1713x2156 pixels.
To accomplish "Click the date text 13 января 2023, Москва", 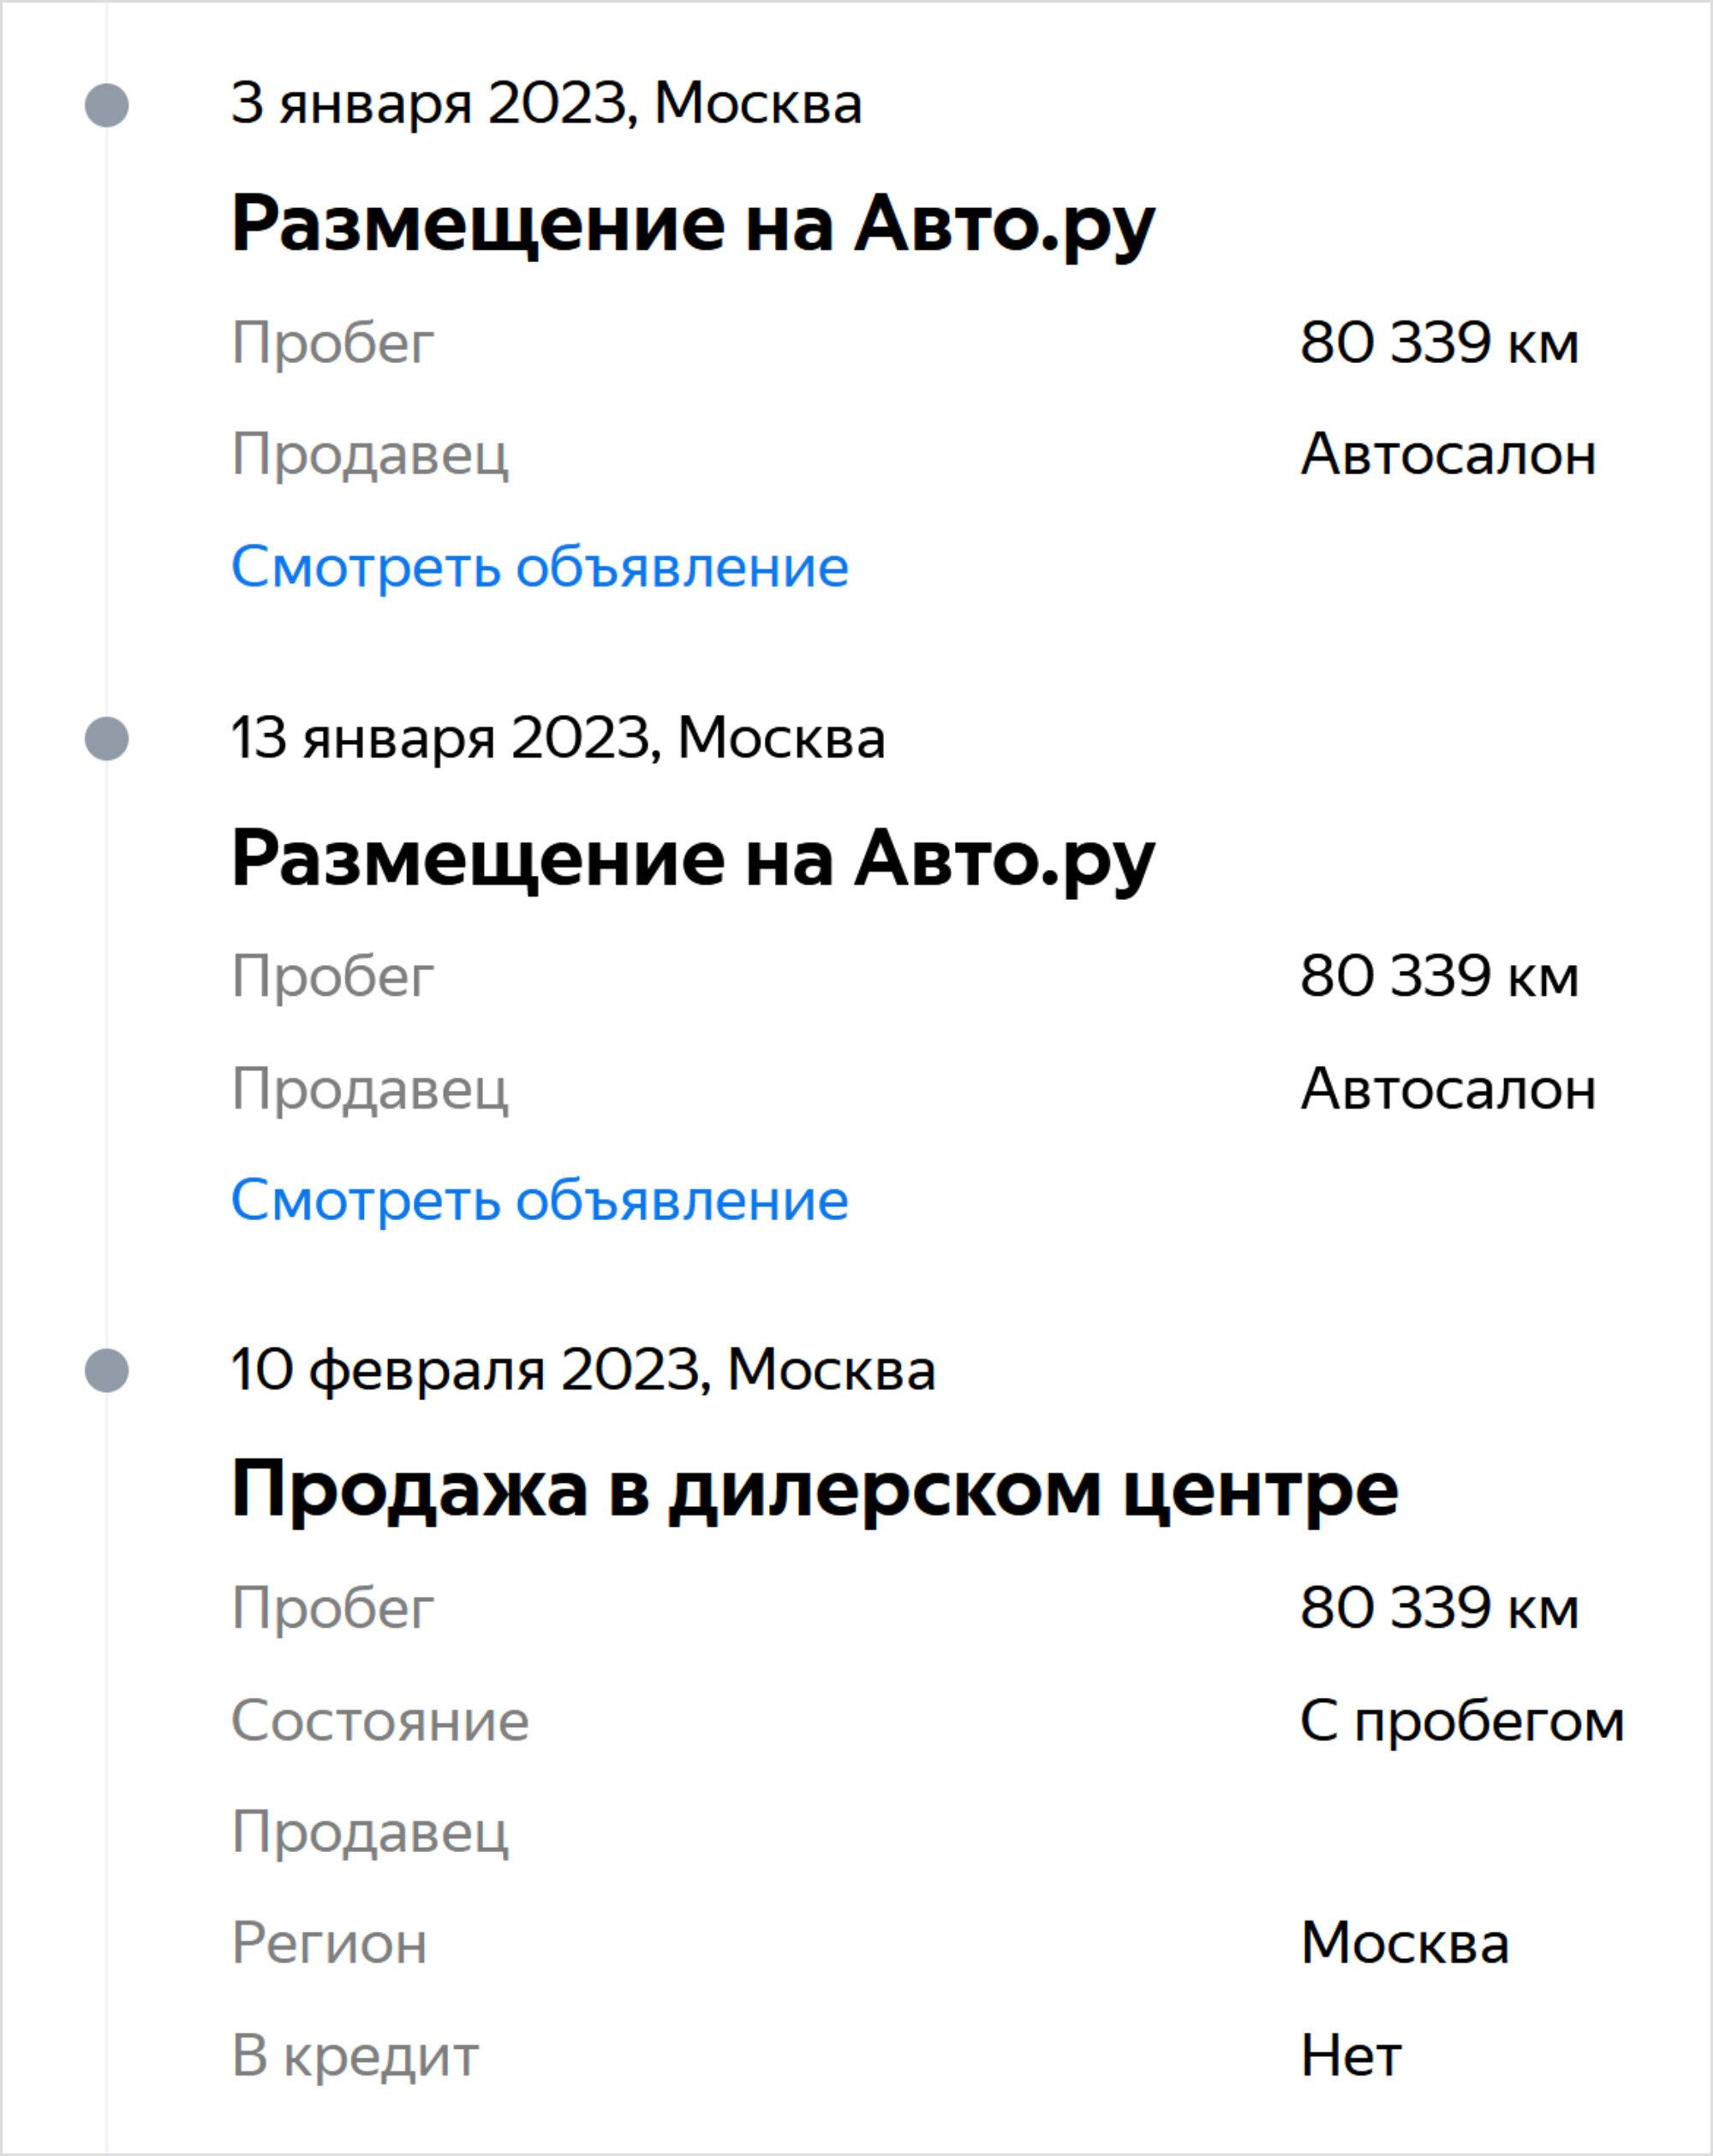I will pyautogui.click(x=558, y=738).
